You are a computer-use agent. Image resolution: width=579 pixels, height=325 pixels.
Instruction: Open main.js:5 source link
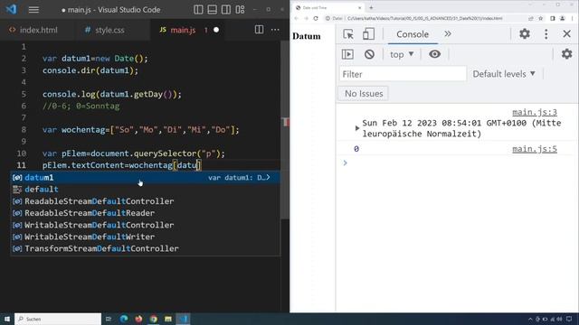click(x=535, y=149)
